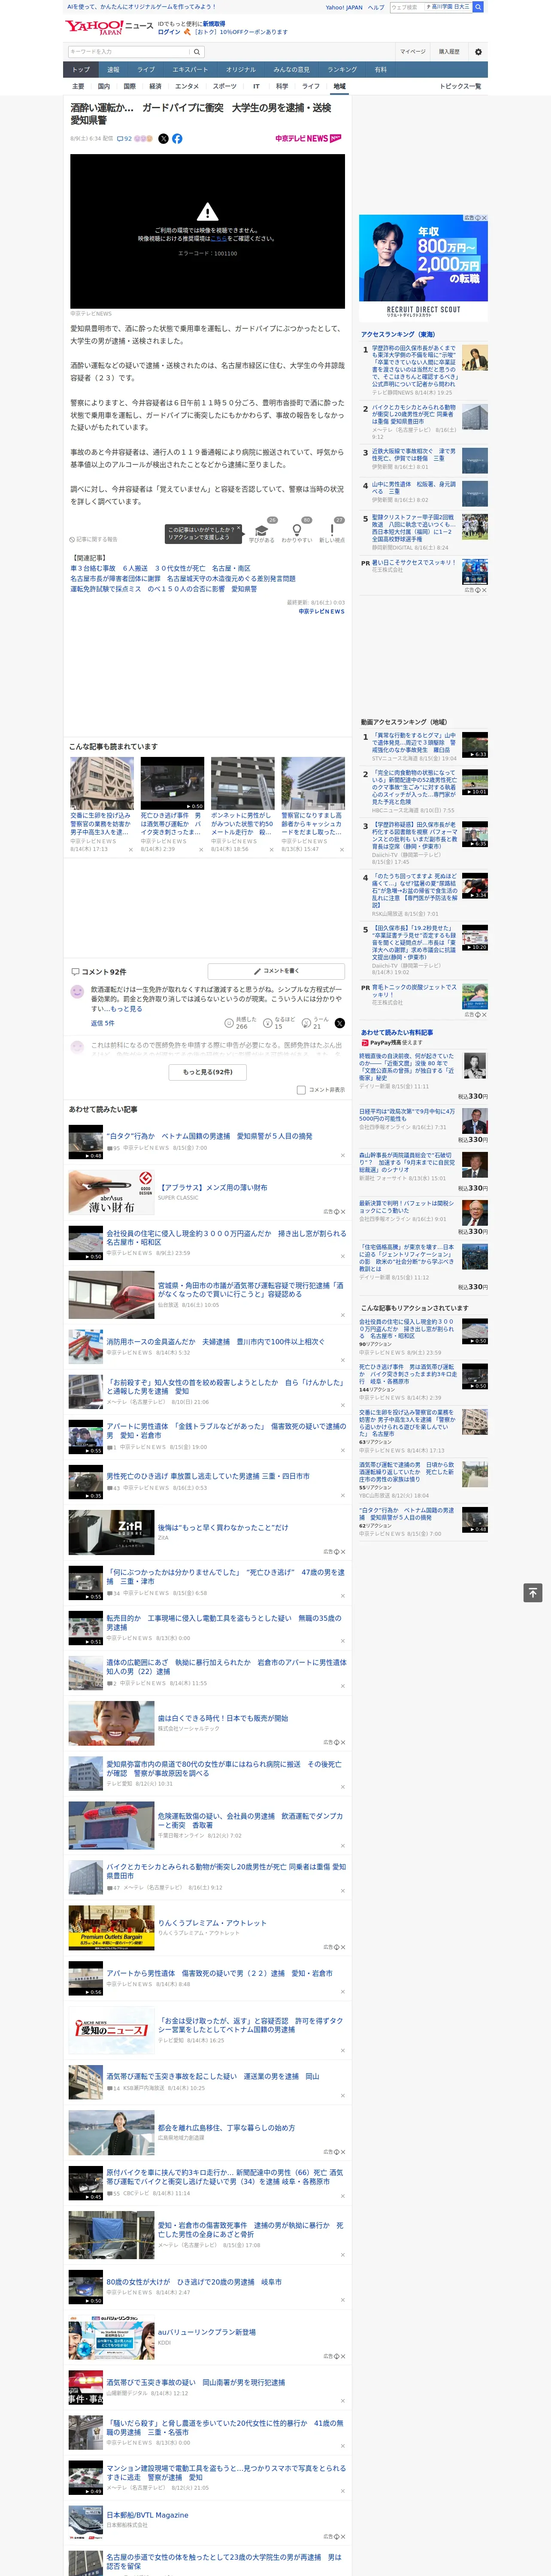Open thumbnail 死亡ひき逃げ事件 in こんな記事も読まれています

pos(172,783)
